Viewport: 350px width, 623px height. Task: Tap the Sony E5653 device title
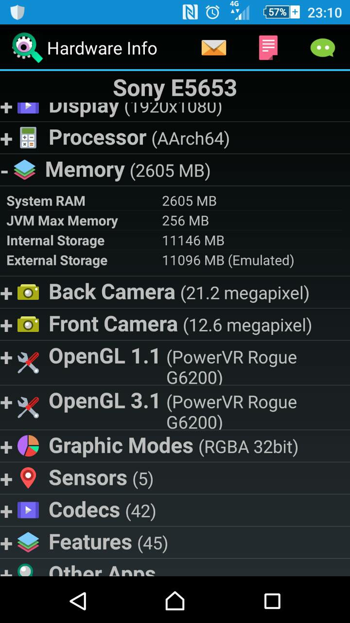(x=175, y=88)
